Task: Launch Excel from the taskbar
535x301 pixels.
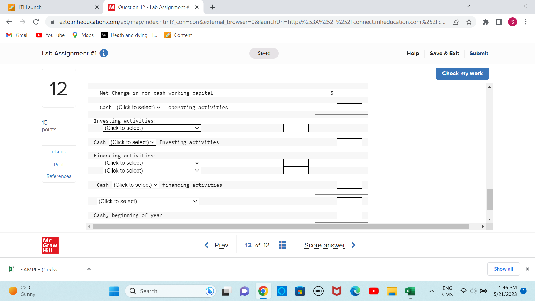Action: 410,291
